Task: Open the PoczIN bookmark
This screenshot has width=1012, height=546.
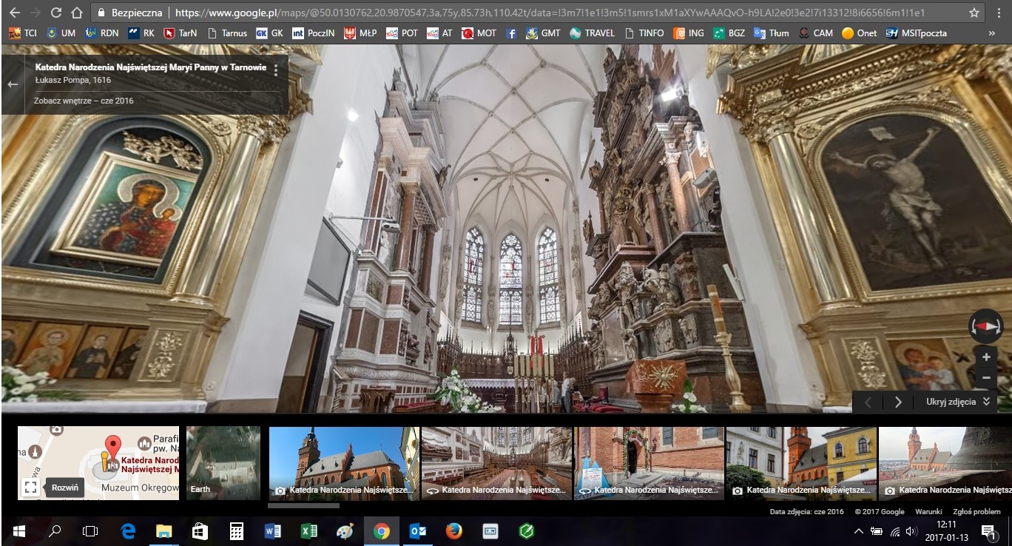Action: click(x=314, y=33)
